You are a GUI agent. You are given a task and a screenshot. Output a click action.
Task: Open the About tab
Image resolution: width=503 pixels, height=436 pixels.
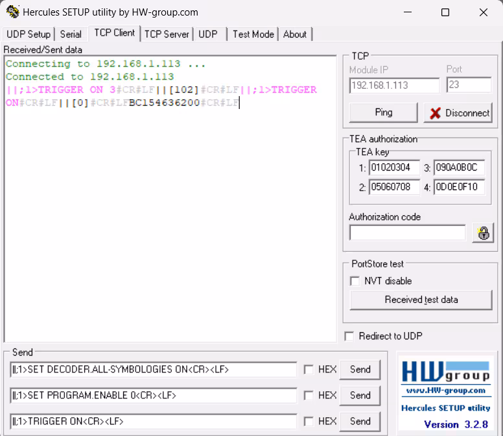(x=295, y=34)
